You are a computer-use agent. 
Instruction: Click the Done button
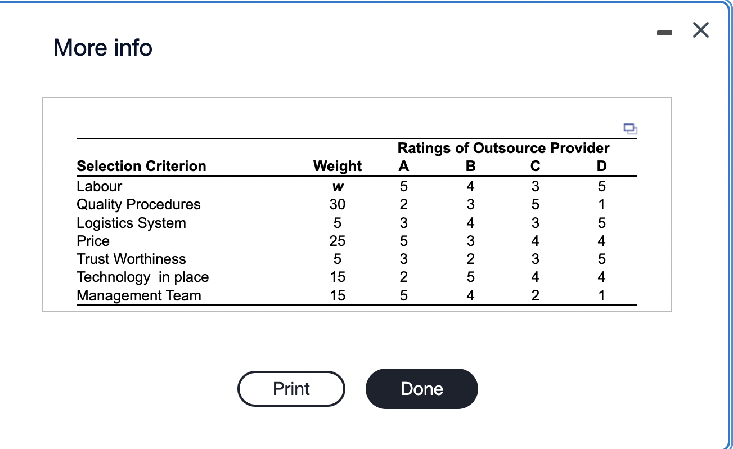[421, 388]
